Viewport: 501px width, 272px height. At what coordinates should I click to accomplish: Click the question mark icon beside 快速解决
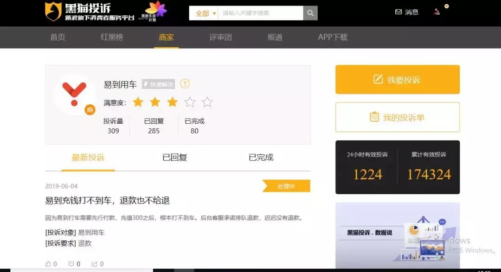(185, 84)
